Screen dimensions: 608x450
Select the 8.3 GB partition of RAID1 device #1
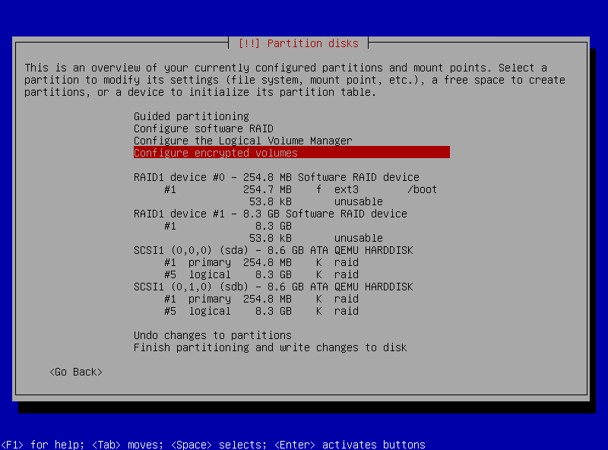[x=228, y=226]
